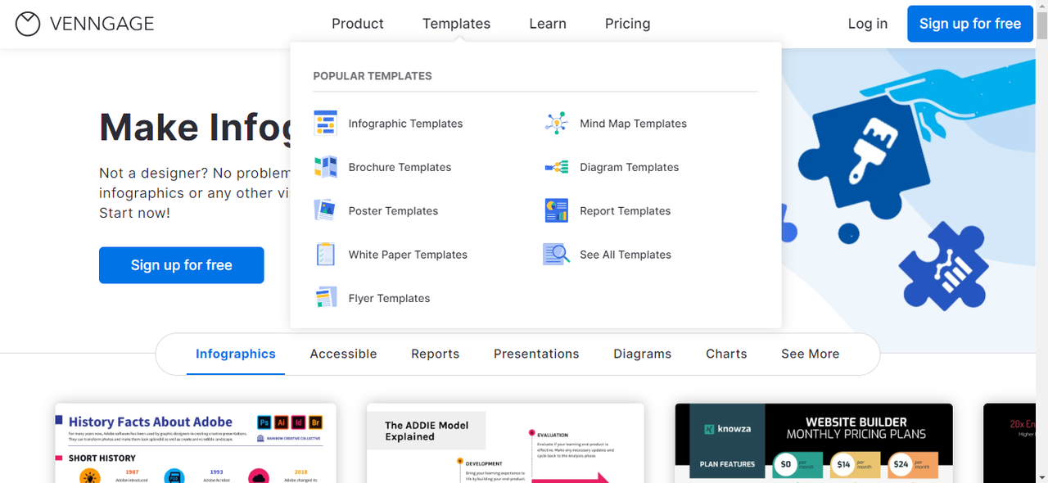The image size is (1048, 483).
Task: Click the Flyer Templates icon
Action: coord(325,298)
